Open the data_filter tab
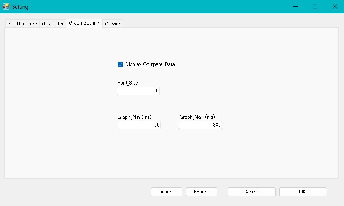The height and width of the screenshot is (206, 344). 53,24
